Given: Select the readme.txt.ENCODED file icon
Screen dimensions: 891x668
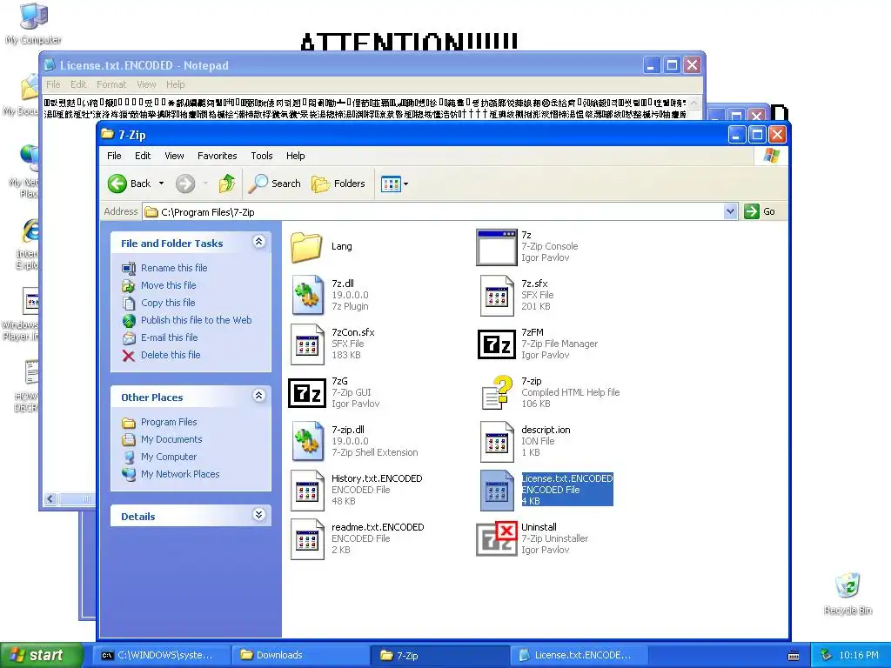Looking at the screenshot, I should point(307,538).
